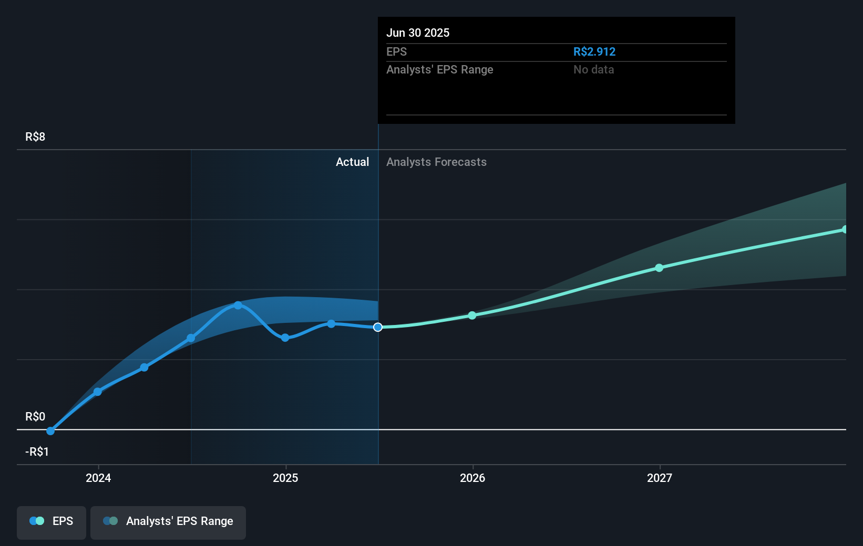Image resolution: width=863 pixels, height=546 pixels.
Task: Toggle the EPS legend button
Action: pos(52,522)
